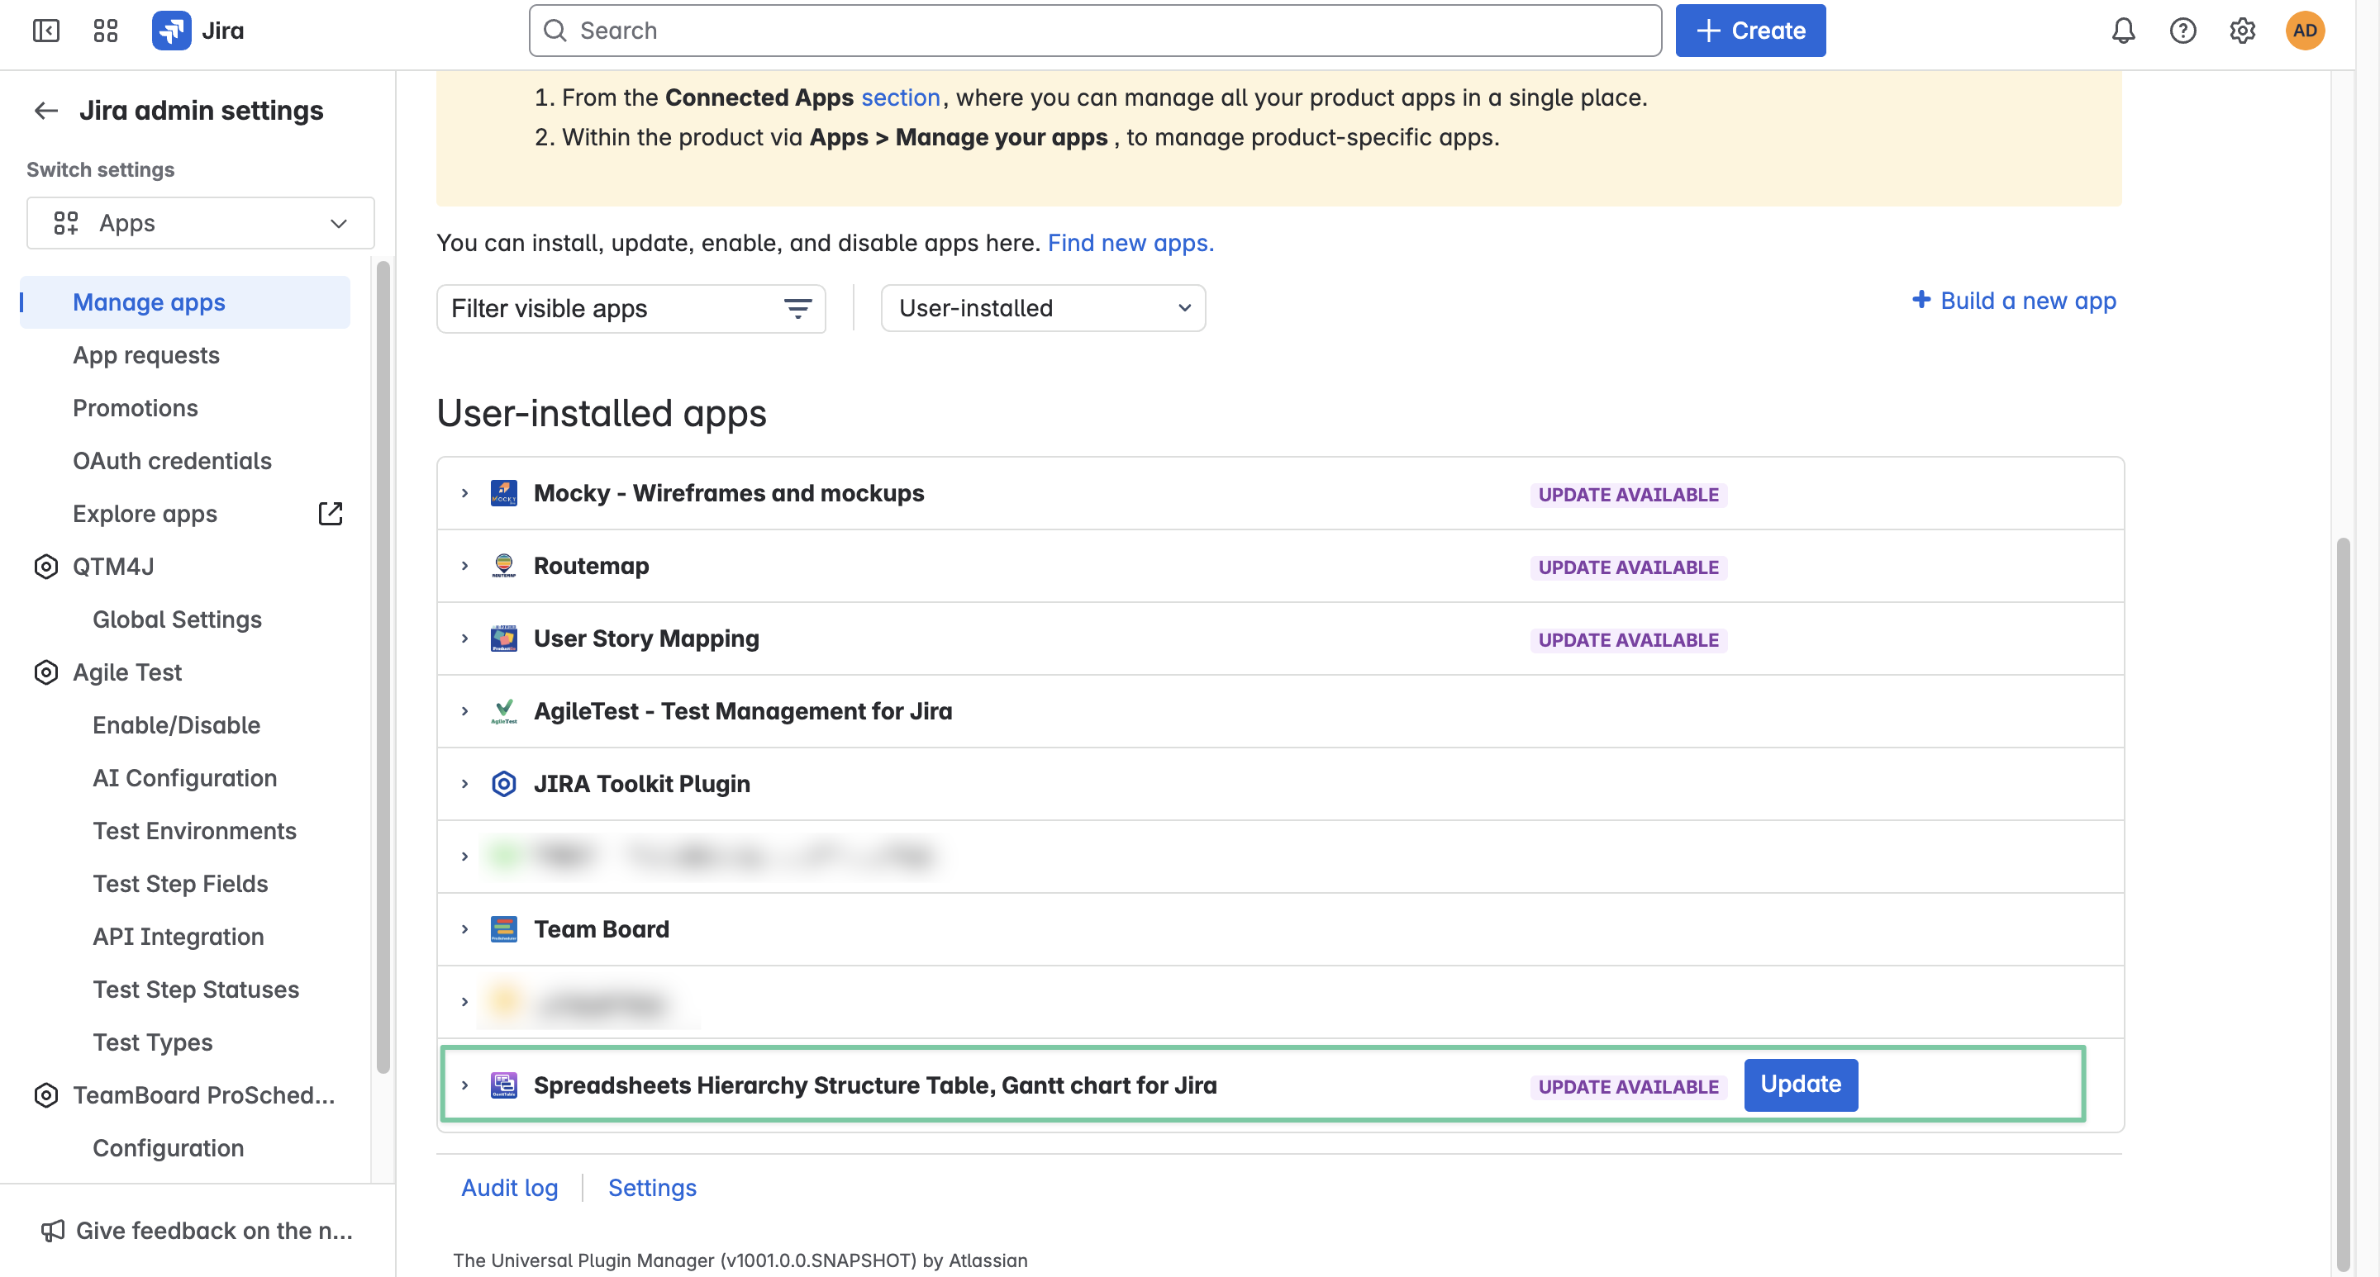
Task: Open the settings gear icon
Action: (x=2242, y=31)
